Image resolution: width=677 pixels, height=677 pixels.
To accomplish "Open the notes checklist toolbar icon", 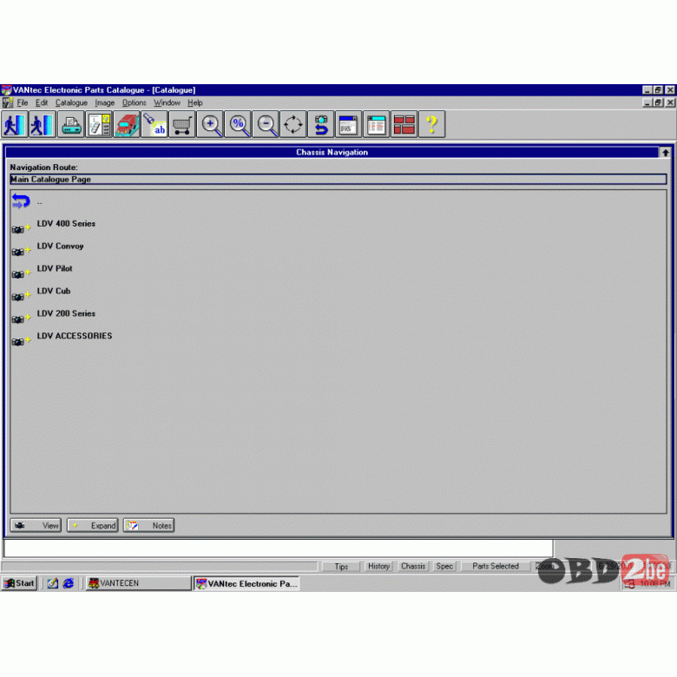I will (99, 125).
